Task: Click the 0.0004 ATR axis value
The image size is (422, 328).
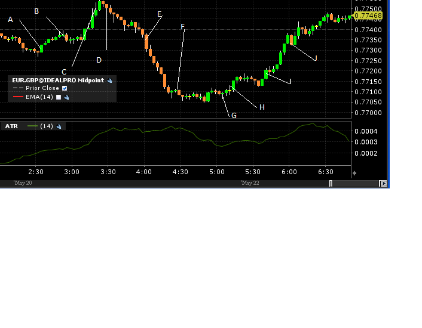Action: 366,132
